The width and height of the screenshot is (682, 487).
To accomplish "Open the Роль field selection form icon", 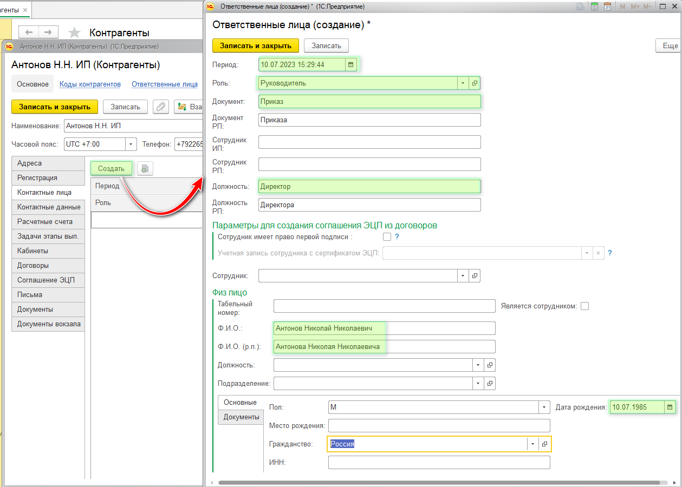I will point(475,83).
